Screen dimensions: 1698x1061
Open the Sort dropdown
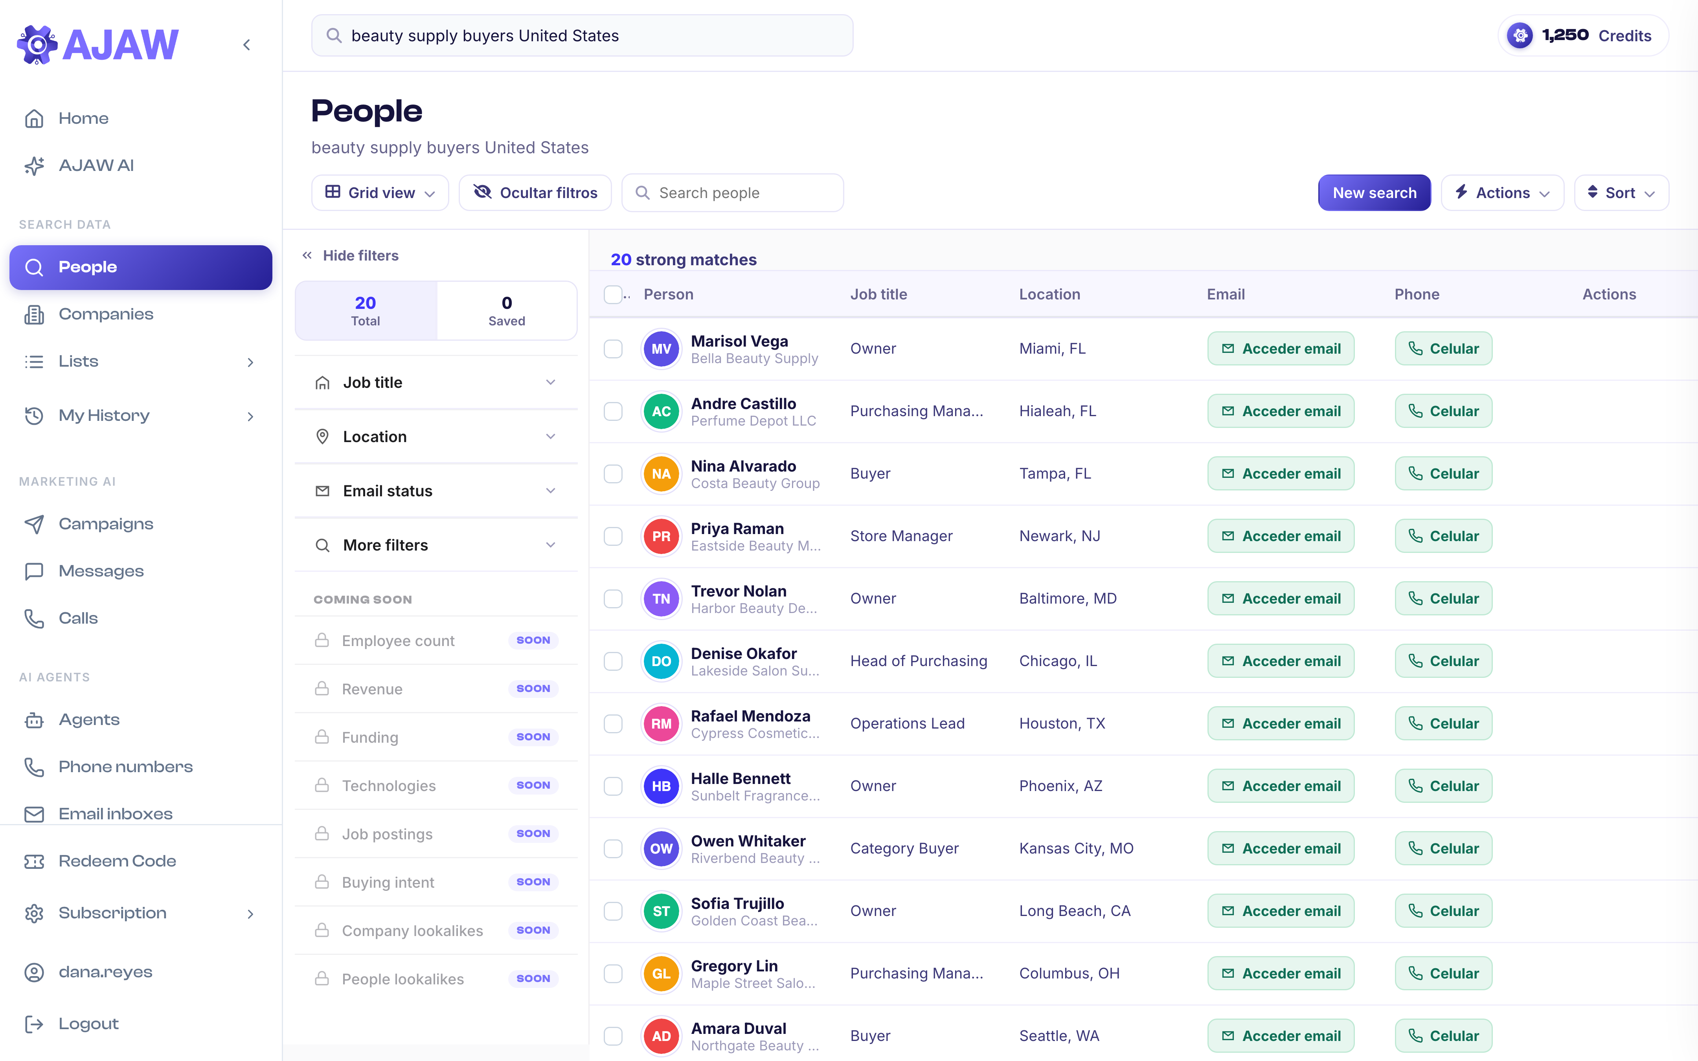tap(1621, 193)
